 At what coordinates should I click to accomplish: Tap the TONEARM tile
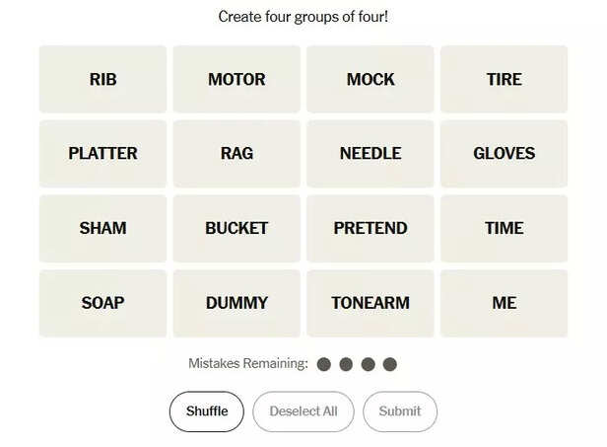(x=371, y=303)
